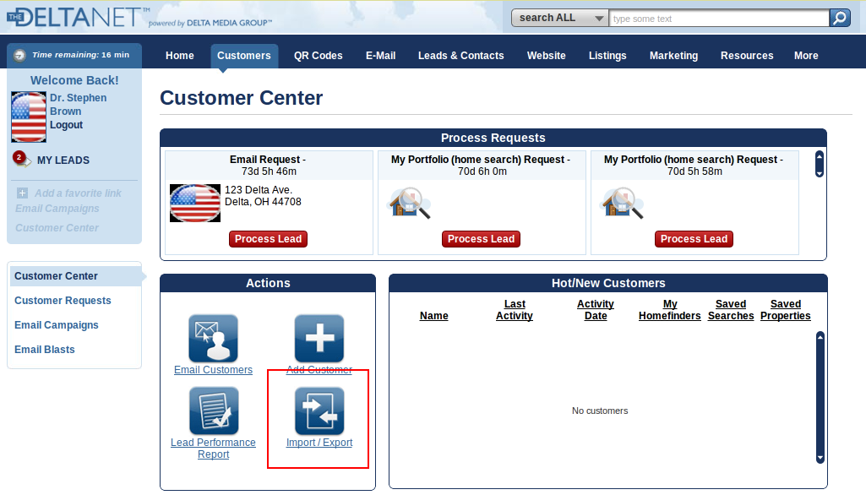The width and height of the screenshot is (866, 495).
Task: Click Add a favorite link
Action: pyautogui.click(x=78, y=193)
